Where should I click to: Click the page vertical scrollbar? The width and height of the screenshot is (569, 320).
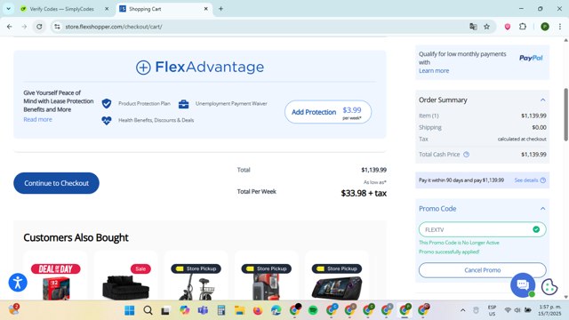coord(565,115)
